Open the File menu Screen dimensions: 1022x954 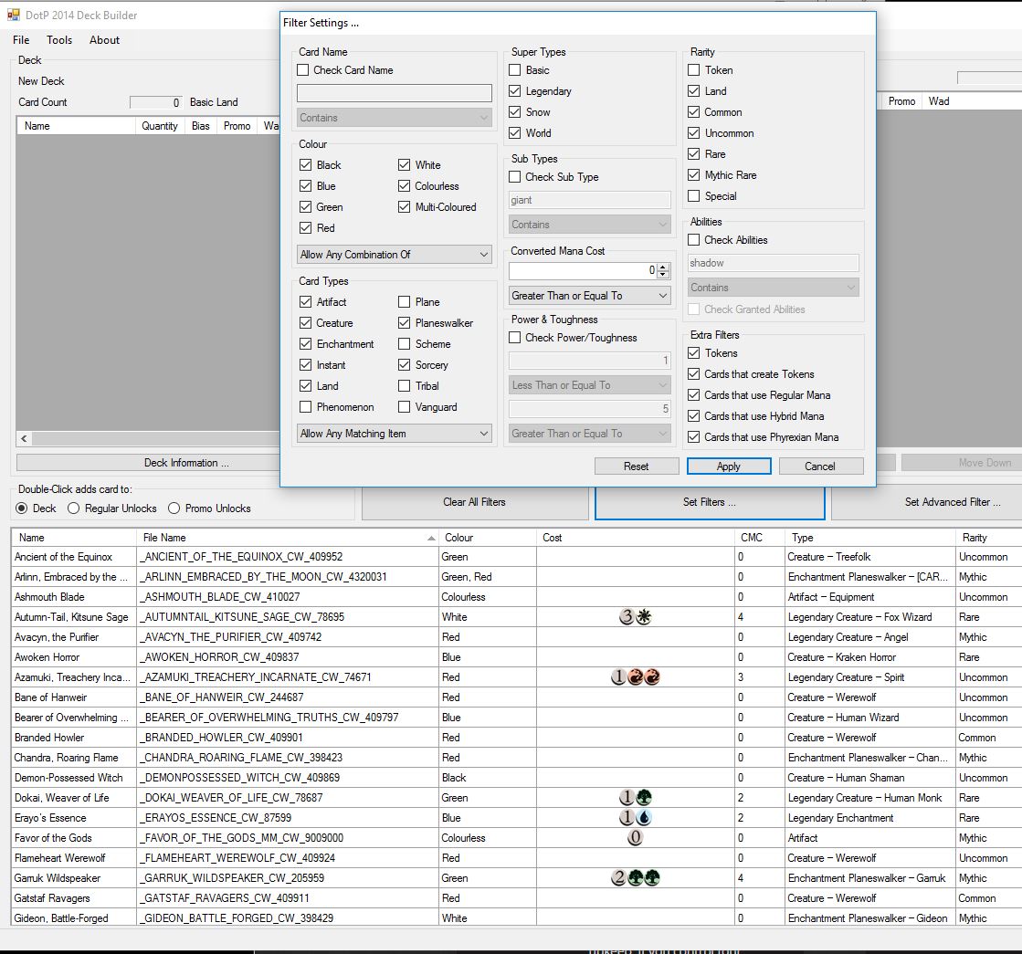coord(21,40)
